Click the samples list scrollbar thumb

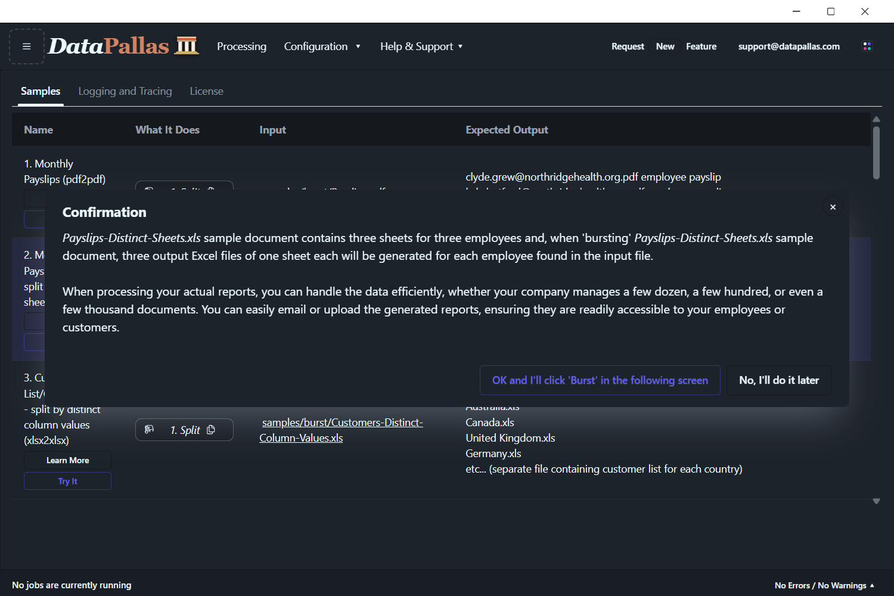pos(876,152)
